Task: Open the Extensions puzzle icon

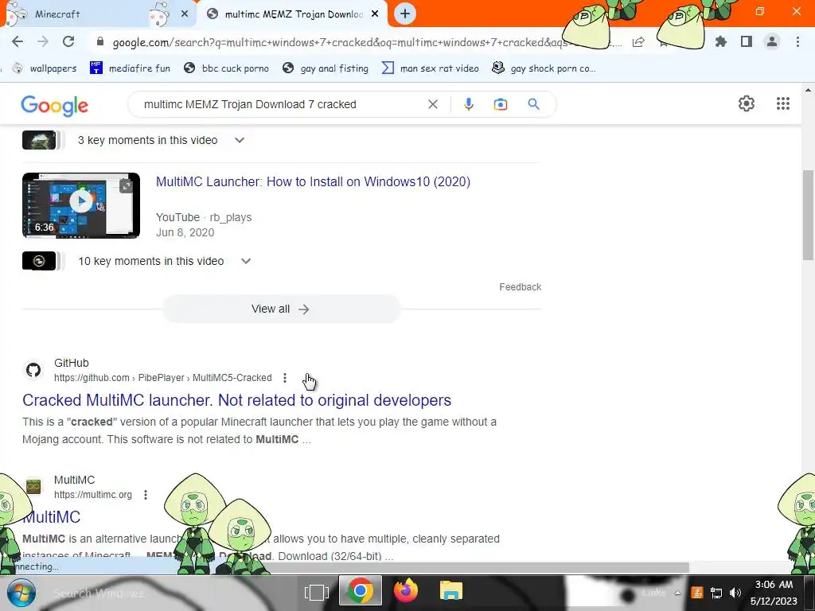Action: (x=721, y=42)
